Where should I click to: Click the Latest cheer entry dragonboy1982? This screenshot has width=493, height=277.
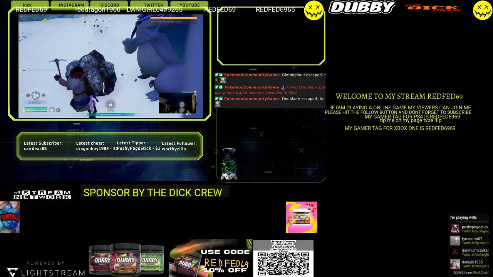pyautogui.click(x=97, y=149)
